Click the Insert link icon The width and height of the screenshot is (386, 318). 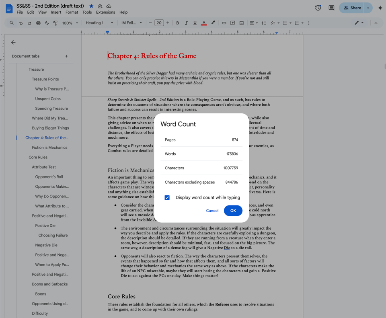tap(224, 23)
